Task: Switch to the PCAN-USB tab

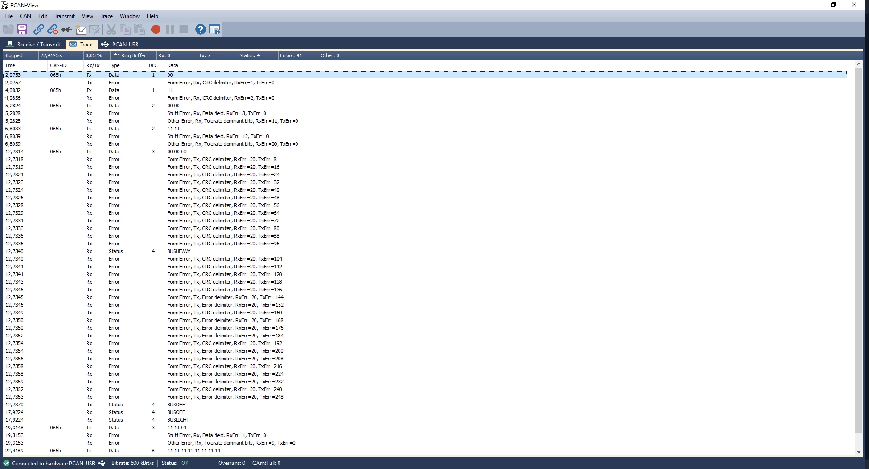Action: coord(120,45)
